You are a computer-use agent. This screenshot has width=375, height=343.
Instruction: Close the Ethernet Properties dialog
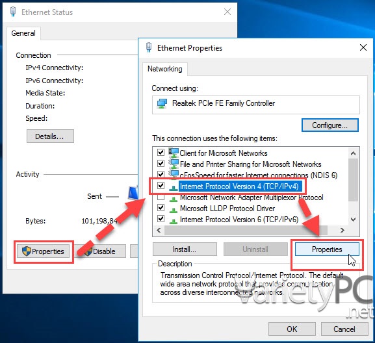pyautogui.click(x=363, y=47)
